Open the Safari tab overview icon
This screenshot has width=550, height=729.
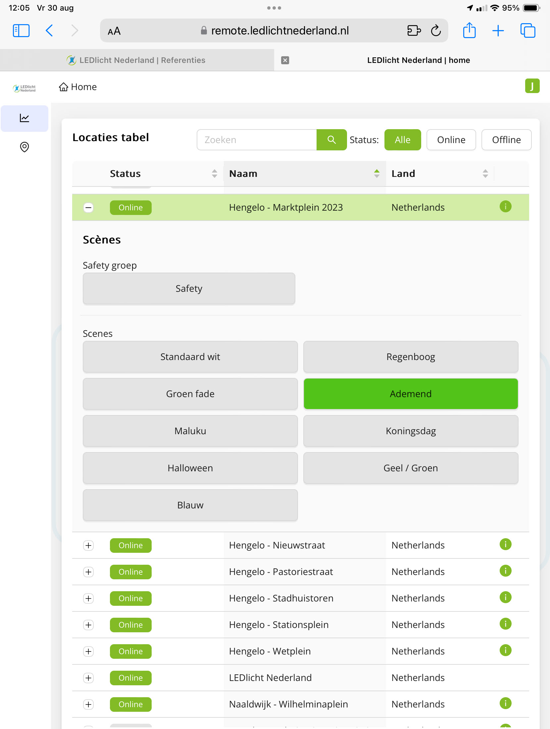(x=528, y=30)
